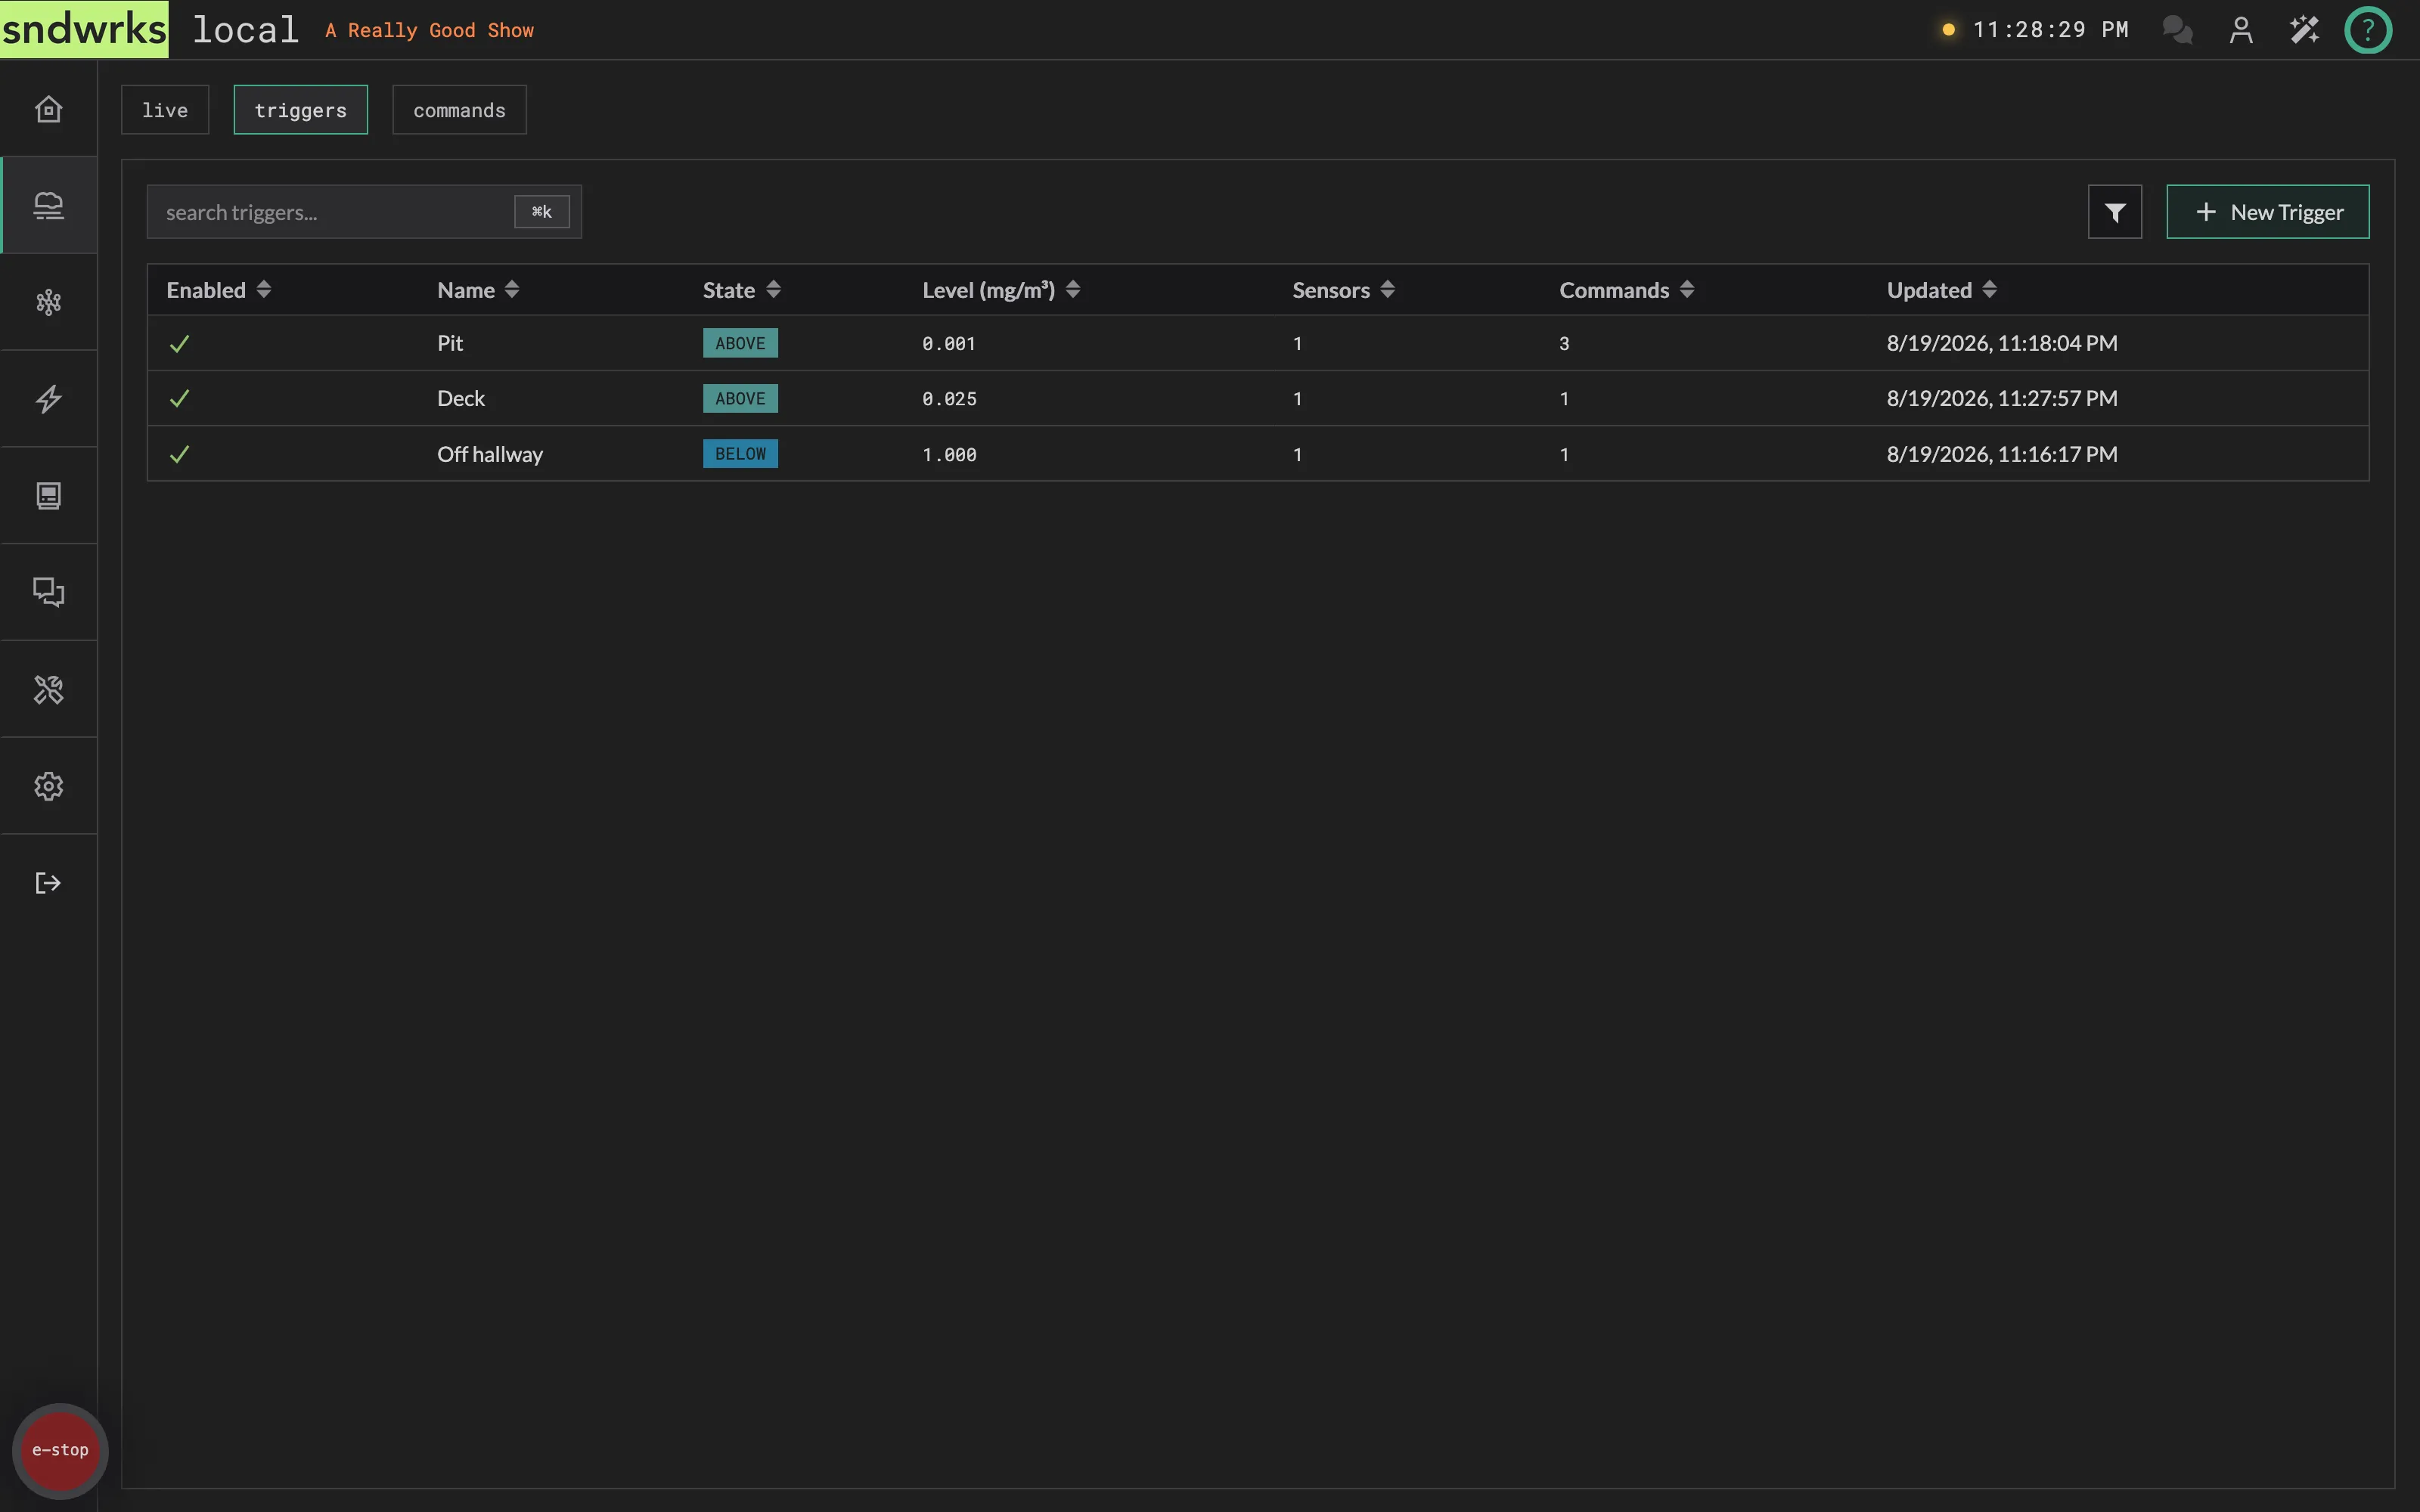2420x1512 pixels.
Task: Select the haze/fog machine sidebar icon
Action: (x=48, y=205)
